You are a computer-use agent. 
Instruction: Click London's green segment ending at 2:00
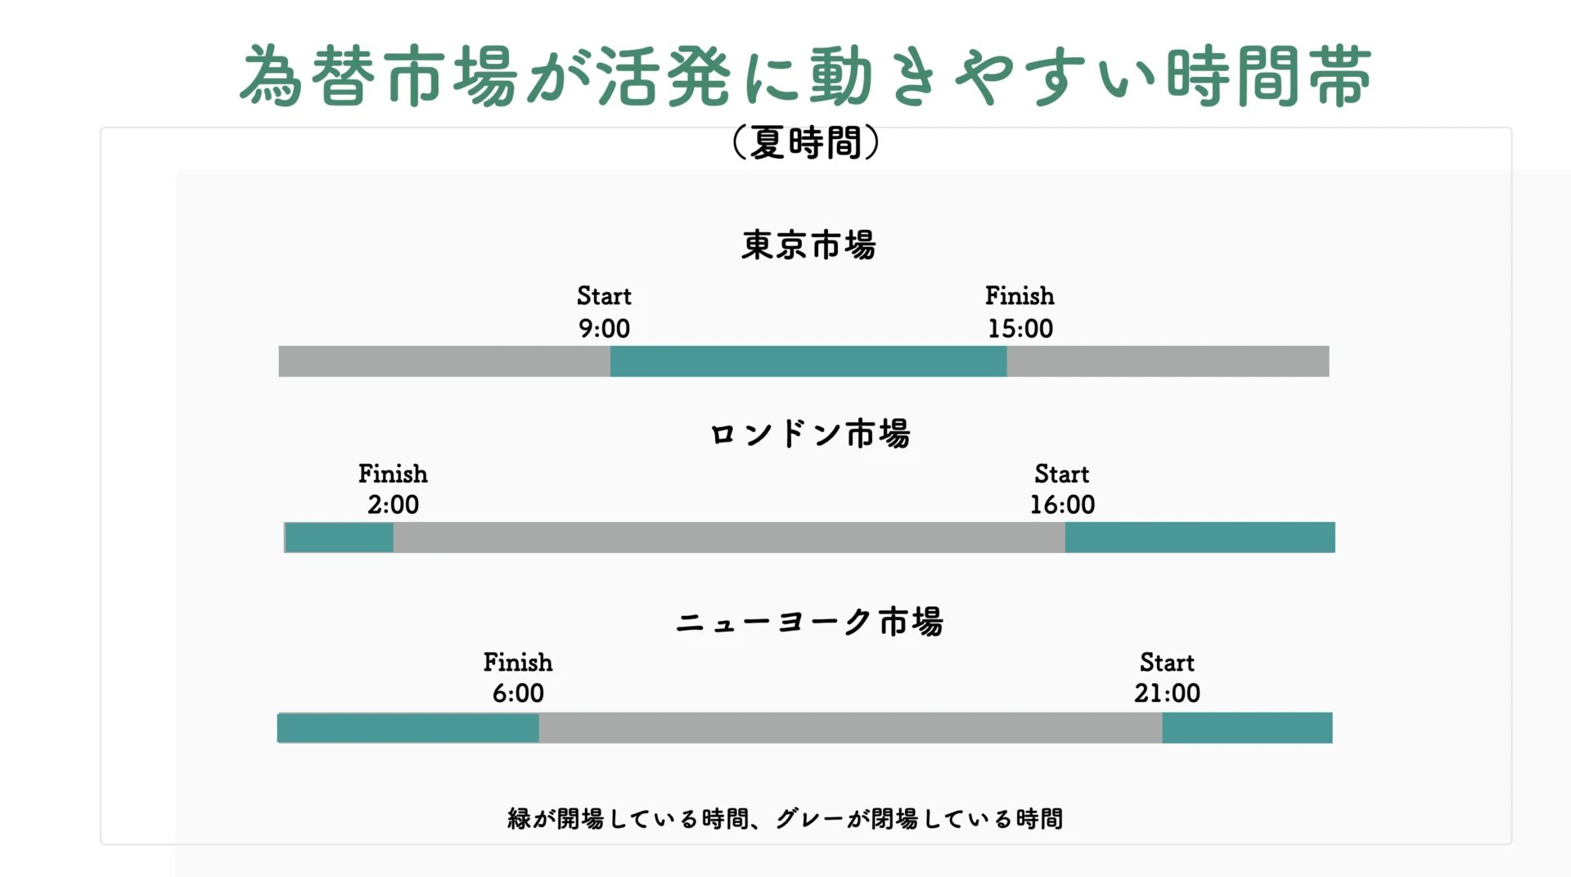[340, 537]
